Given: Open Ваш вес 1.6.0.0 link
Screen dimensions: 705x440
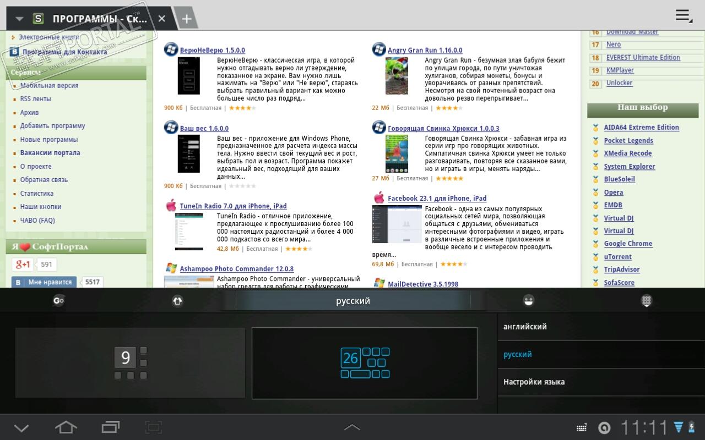Looking at the screenshot, I should [204, 129].
